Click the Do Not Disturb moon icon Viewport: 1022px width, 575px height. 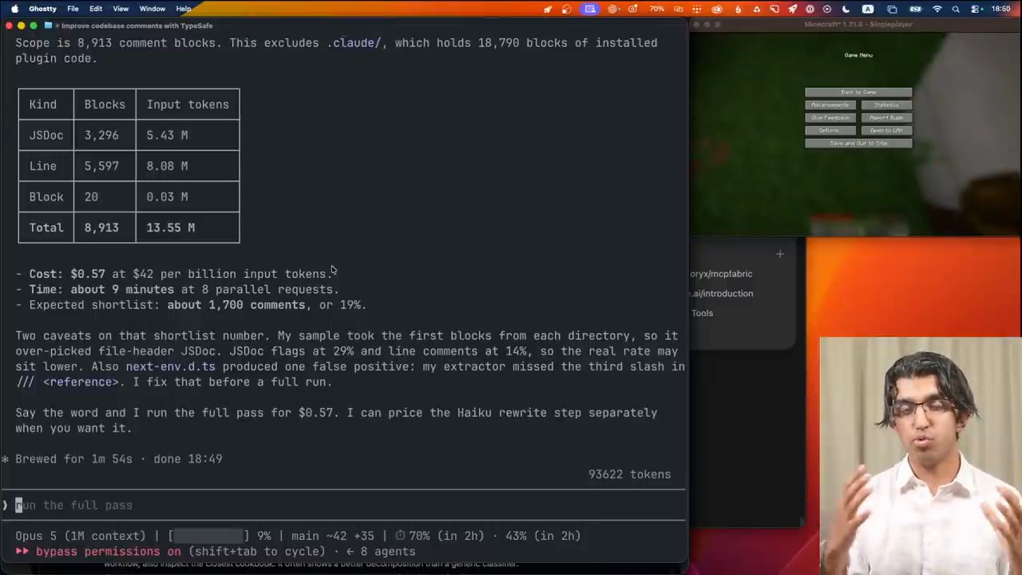(846, 9)
